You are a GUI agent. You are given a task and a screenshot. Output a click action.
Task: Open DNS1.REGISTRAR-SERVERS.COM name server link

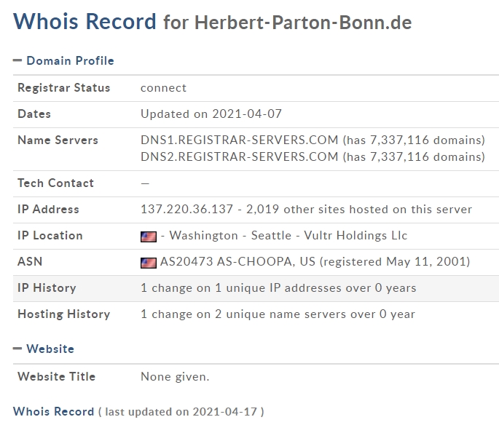click(x=240, y=140)
